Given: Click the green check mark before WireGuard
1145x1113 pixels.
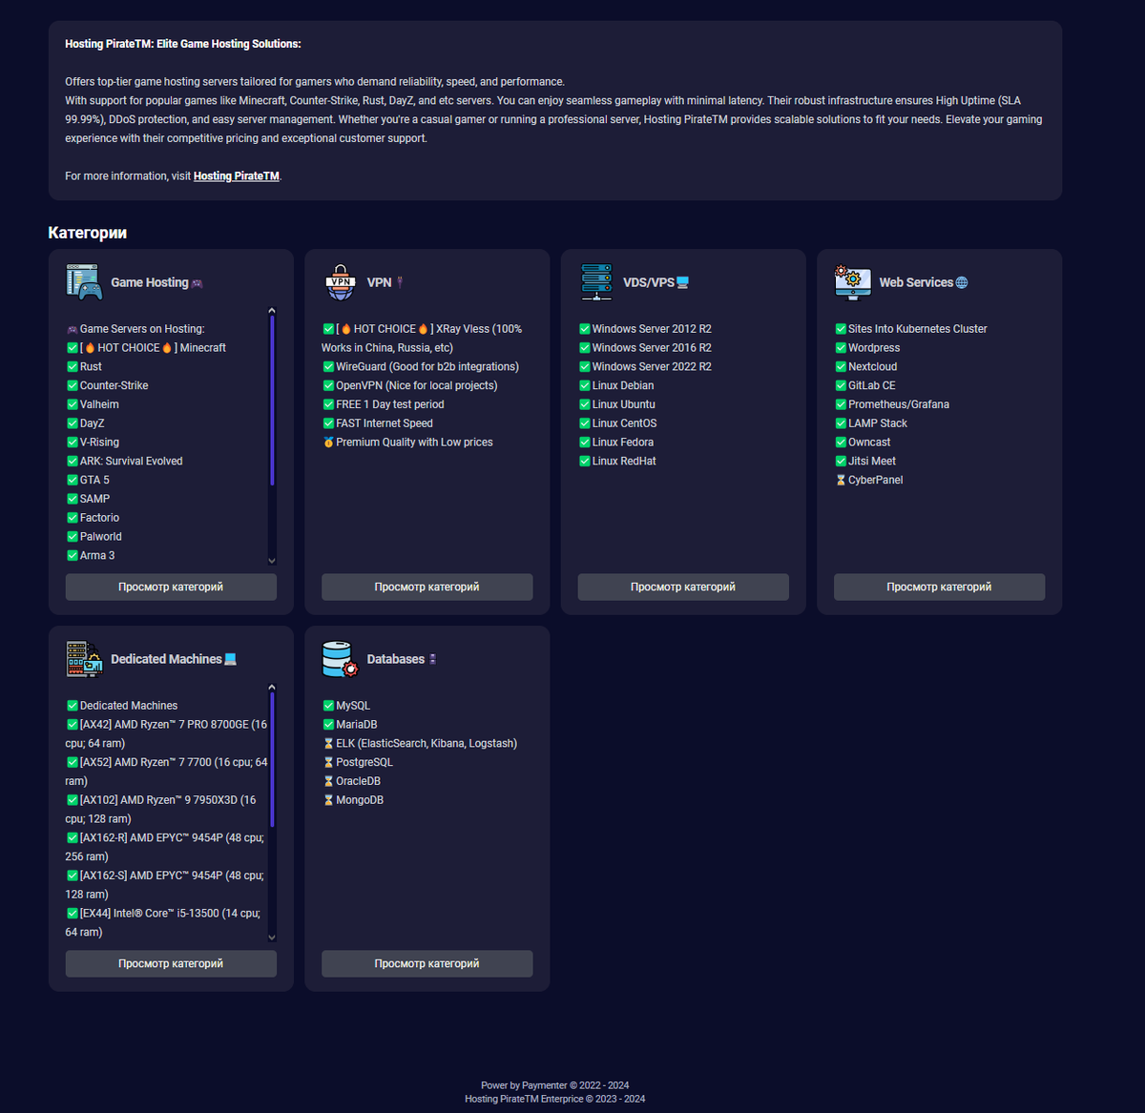Looking at the screenshot, I should coord(328,366).
